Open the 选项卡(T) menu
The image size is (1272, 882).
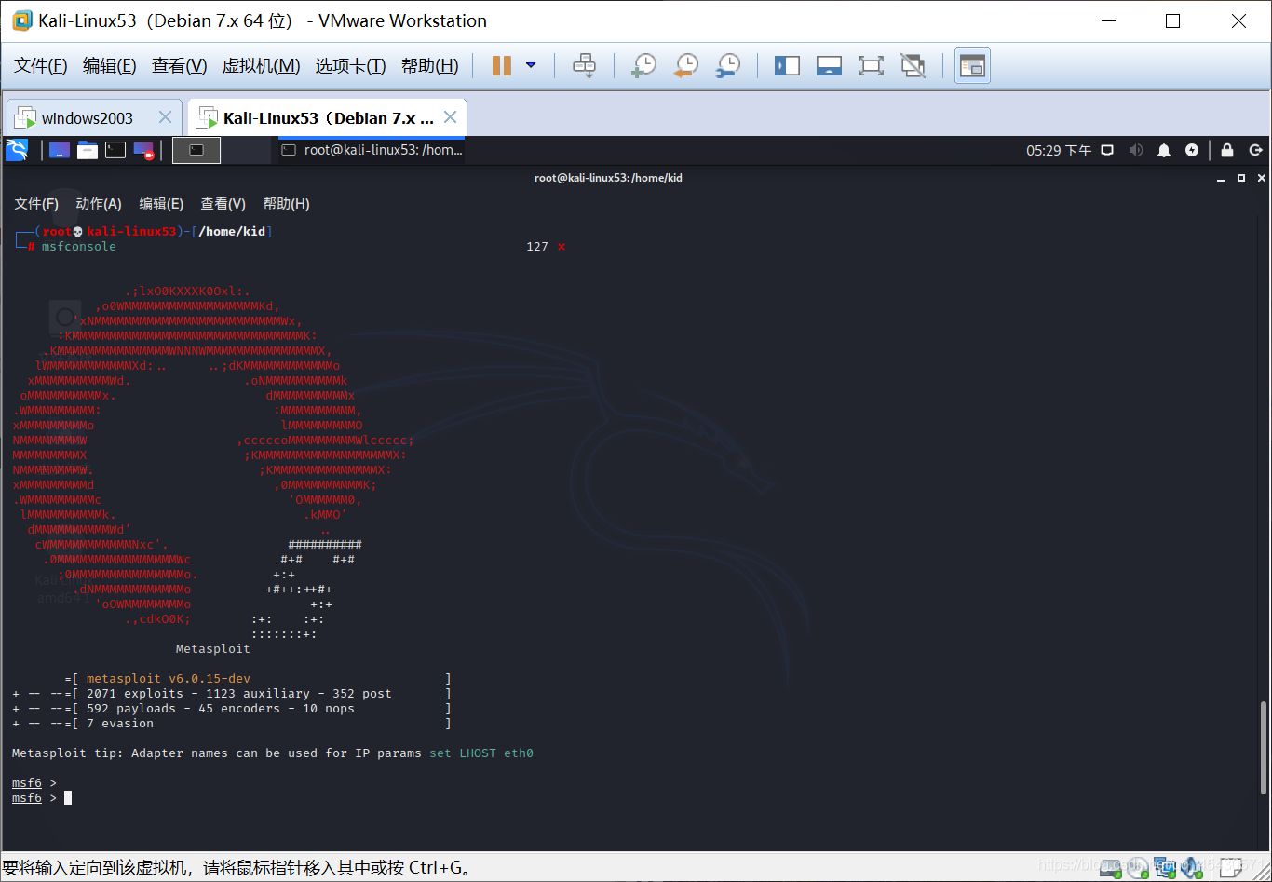pos(350,65)
